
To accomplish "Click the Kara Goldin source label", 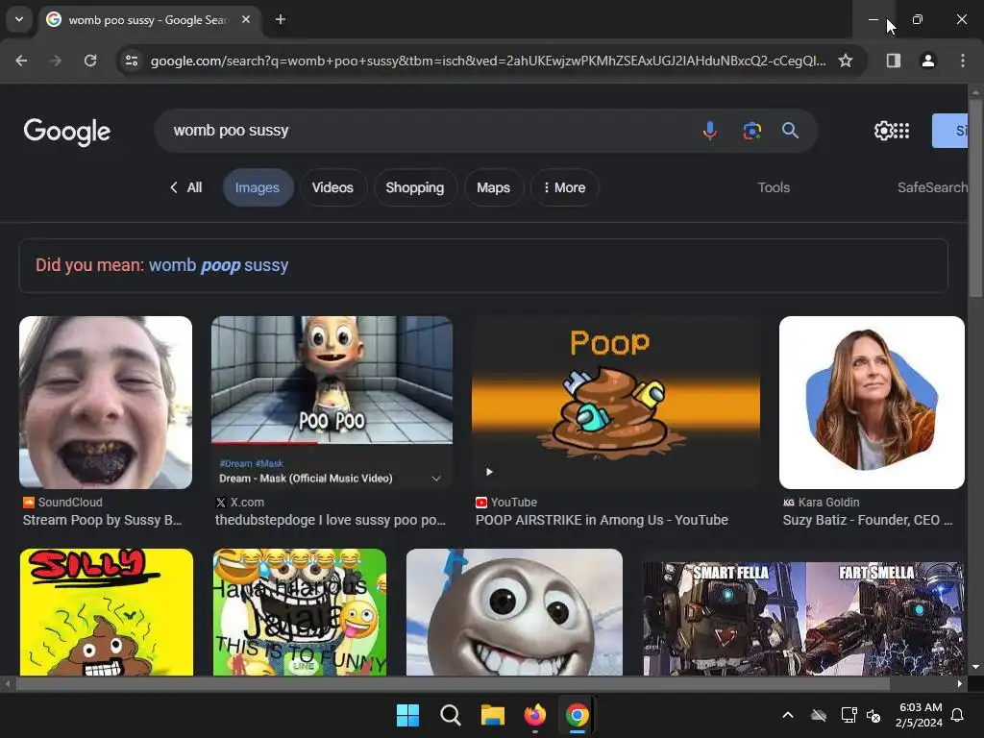I will point(828,502).
